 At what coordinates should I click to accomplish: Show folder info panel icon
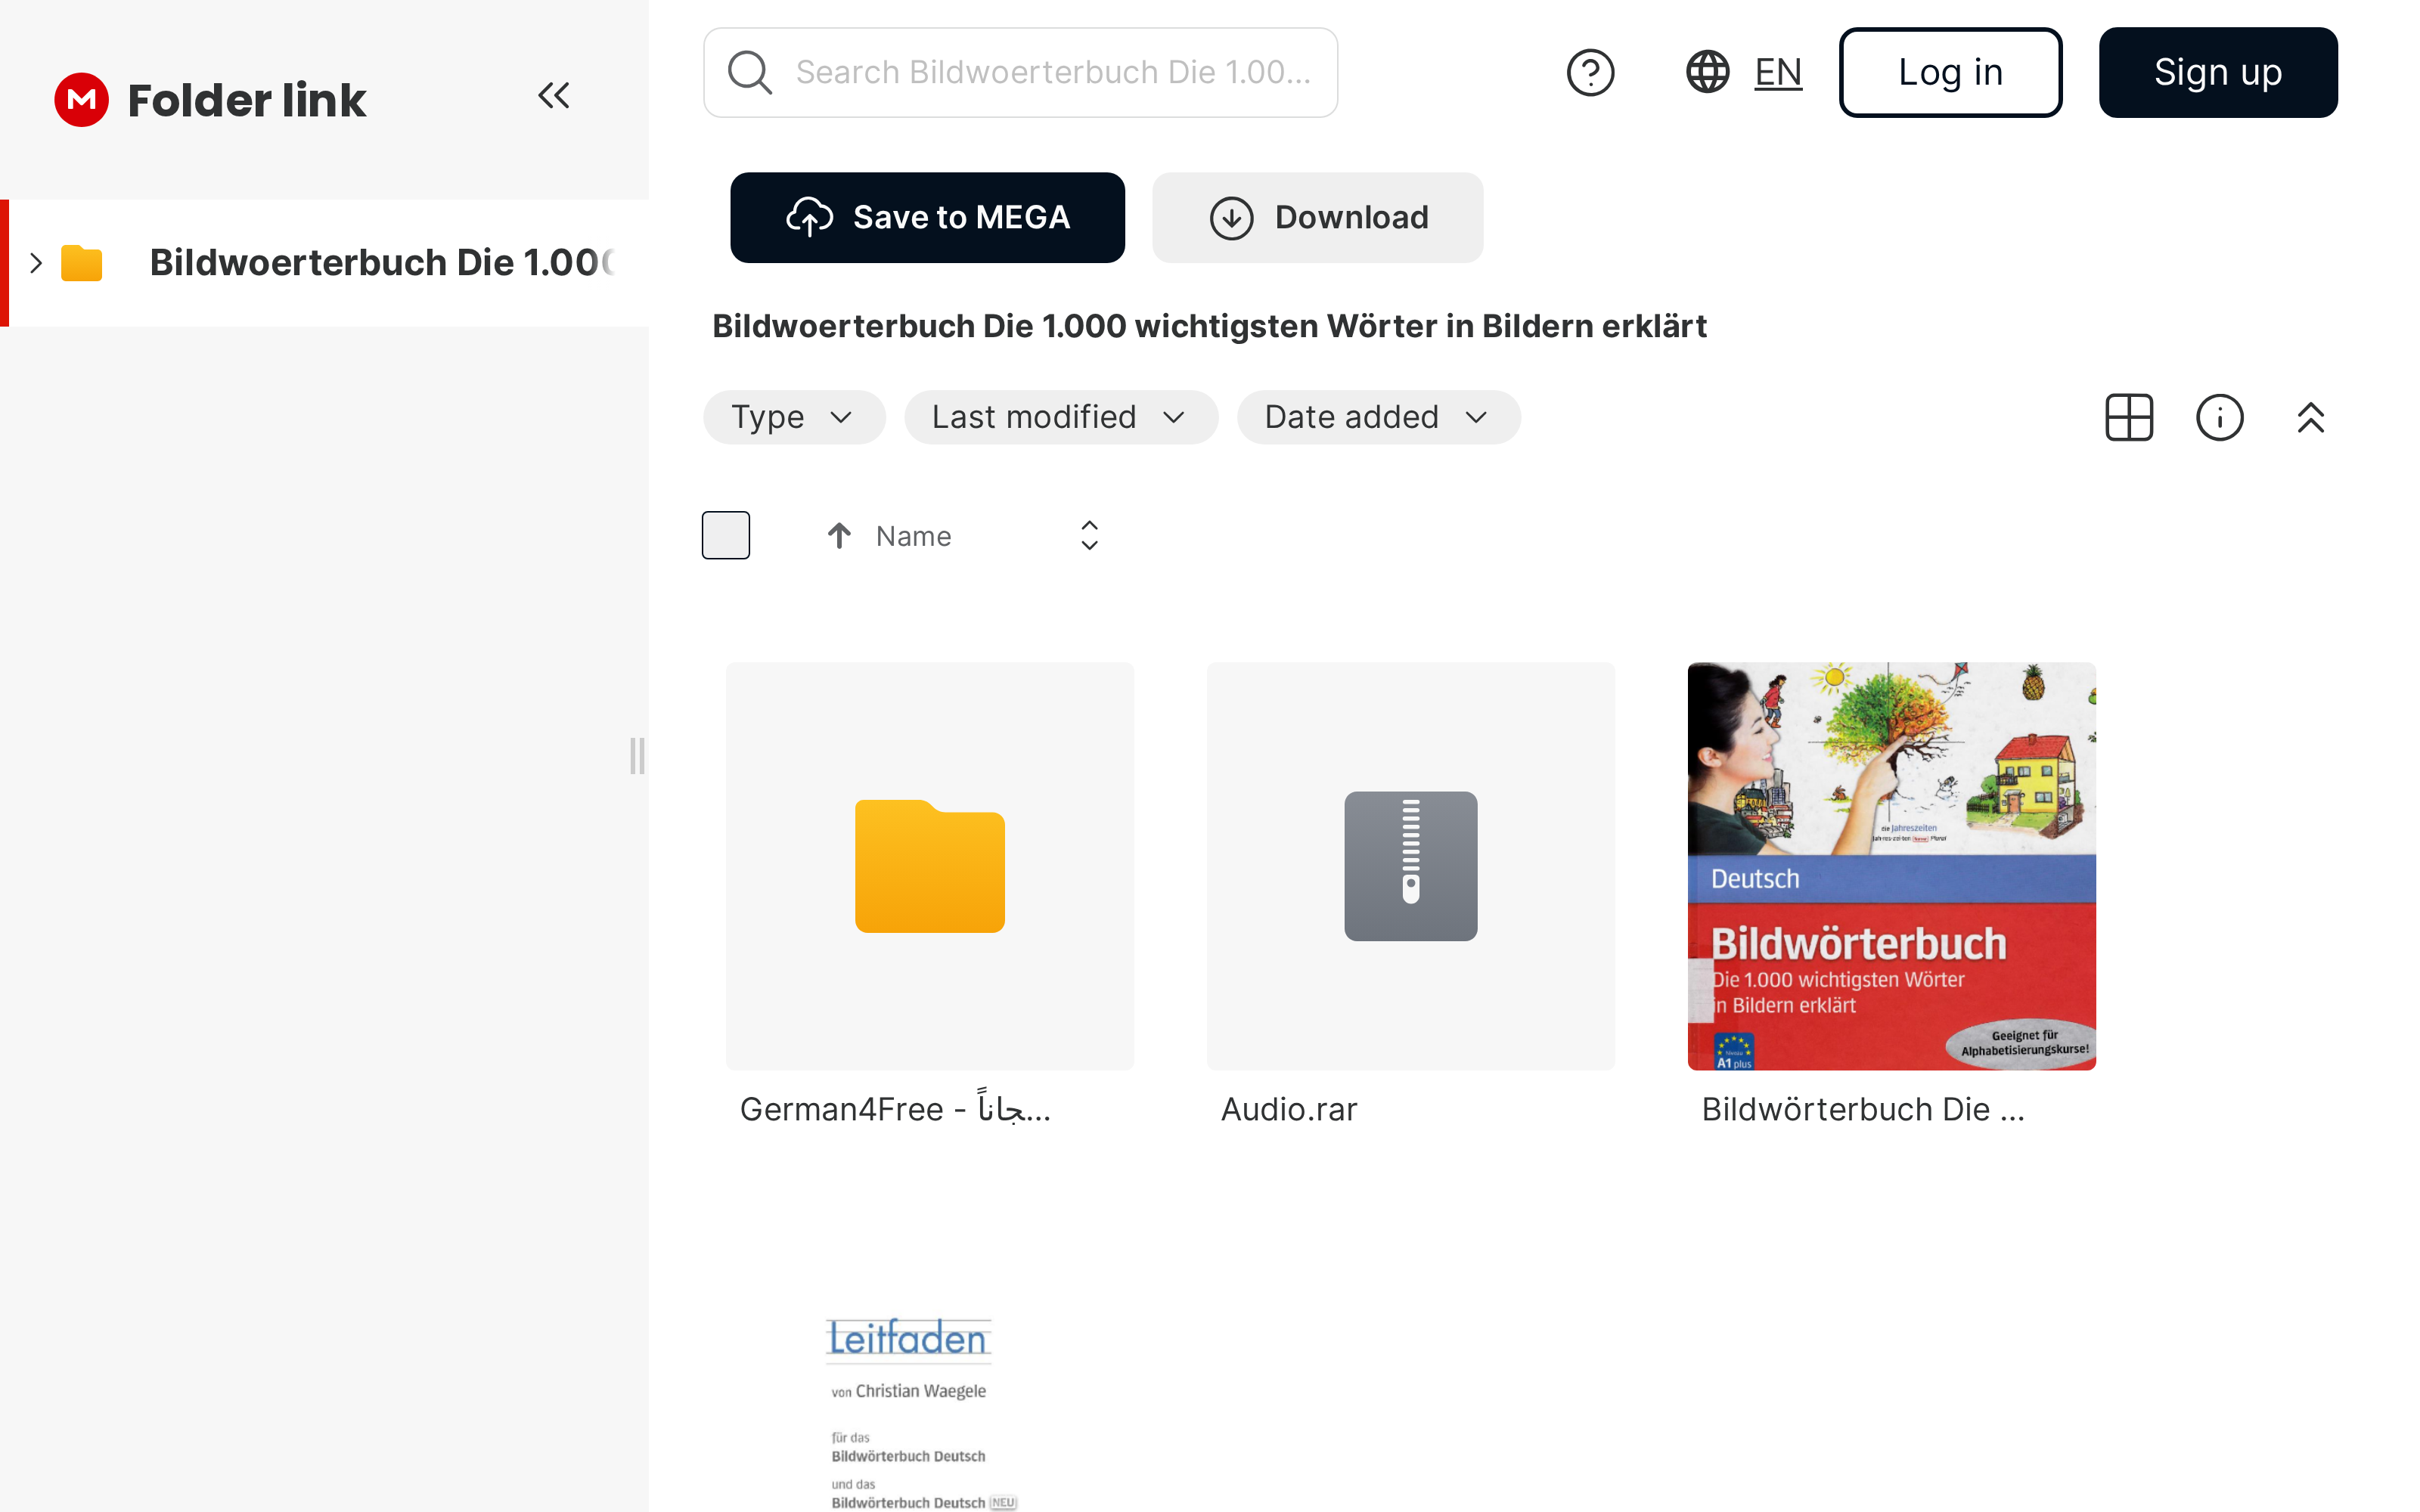pyautogui.click(x=2220, y=417)
